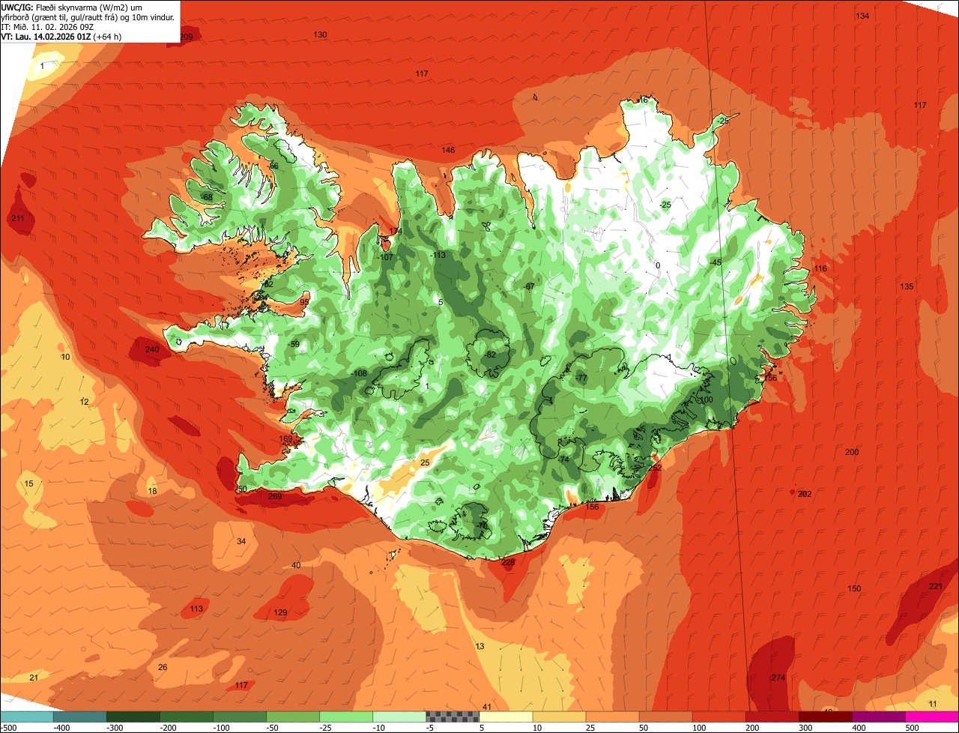Click the map value '269' off the southwest coast
Screen dimensions: 959x733
pos(275,496)
